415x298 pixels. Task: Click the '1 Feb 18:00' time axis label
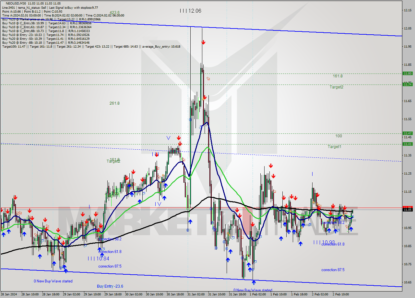point(300,294)
